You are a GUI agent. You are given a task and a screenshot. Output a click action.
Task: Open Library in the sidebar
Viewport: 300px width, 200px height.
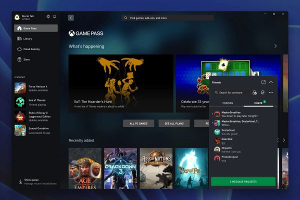[36, 38]
